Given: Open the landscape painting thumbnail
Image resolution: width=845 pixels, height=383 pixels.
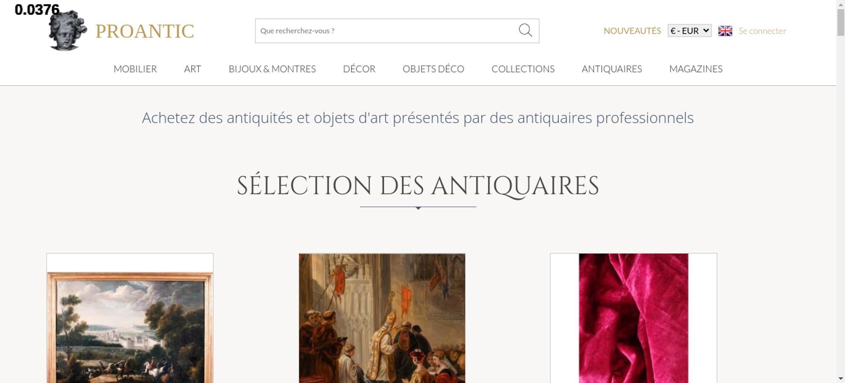Looking at the screenshot, I should [x=130, y=318].
